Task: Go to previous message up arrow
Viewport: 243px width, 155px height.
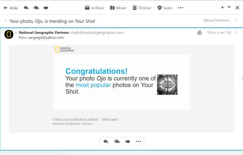Action: tap(222, 8)
